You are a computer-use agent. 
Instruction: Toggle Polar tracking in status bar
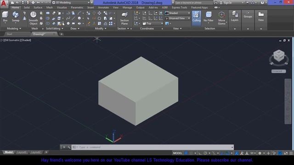click(205, 153)
